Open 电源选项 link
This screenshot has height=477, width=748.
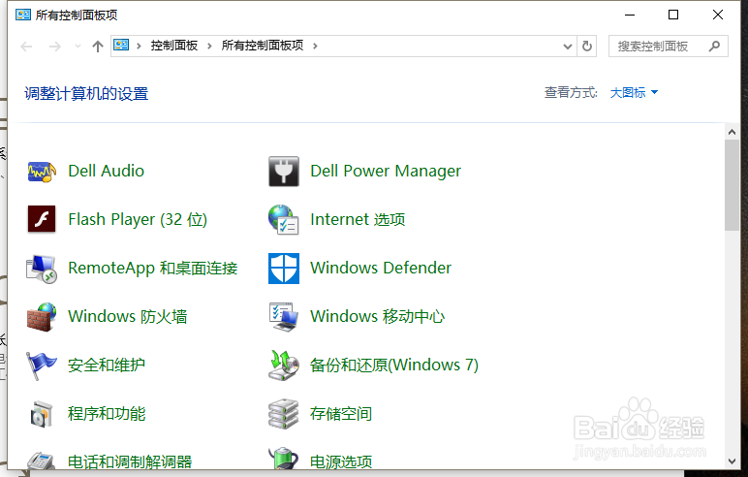point(341,461)
